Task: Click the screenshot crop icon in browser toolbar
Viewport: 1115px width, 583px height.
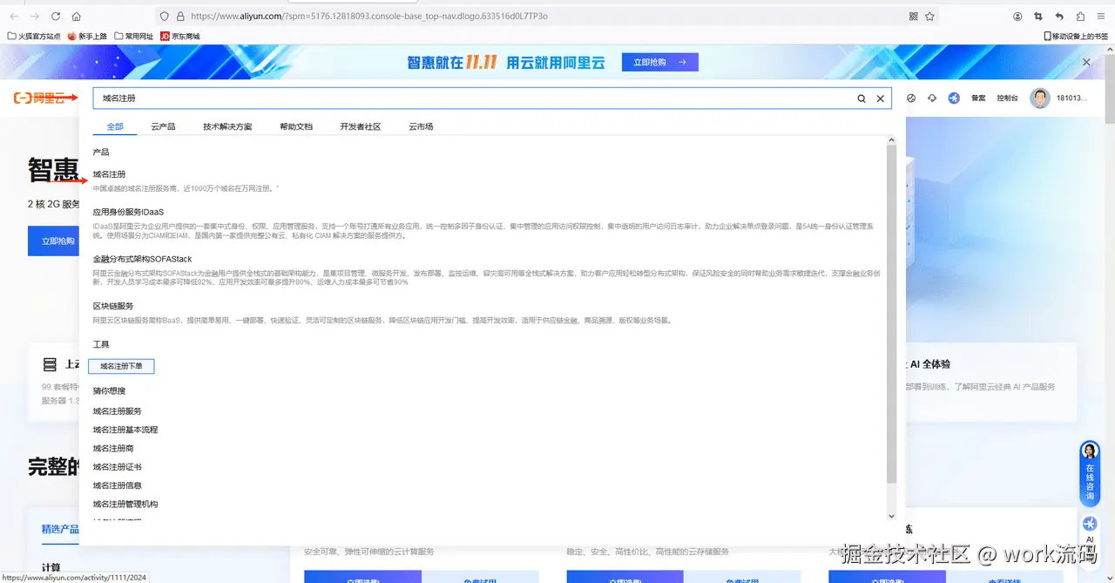Action: 1037,16
